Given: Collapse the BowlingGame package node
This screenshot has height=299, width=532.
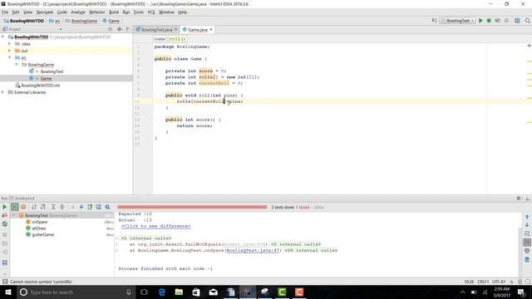Looking at the screenshot, I should (x=17, y=65).
